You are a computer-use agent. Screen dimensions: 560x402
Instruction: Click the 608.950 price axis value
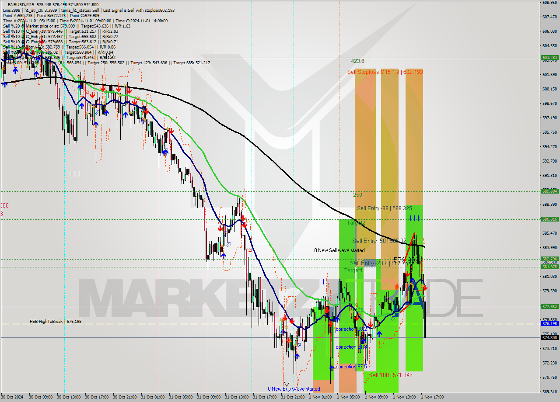549,3
